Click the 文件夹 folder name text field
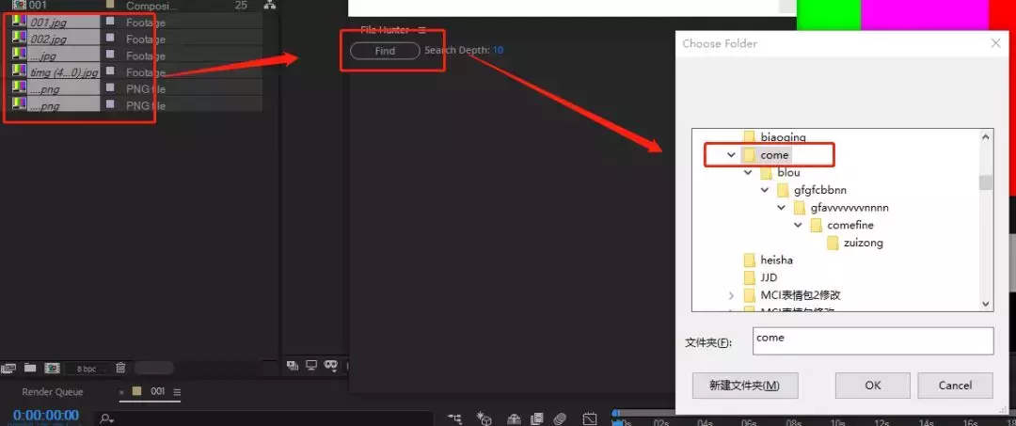The height and width of the screenshot is (426, 1016). point(872,340)
